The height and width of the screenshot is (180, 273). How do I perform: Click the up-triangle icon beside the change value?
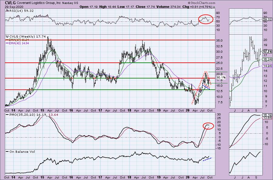(x=214, y=7)
